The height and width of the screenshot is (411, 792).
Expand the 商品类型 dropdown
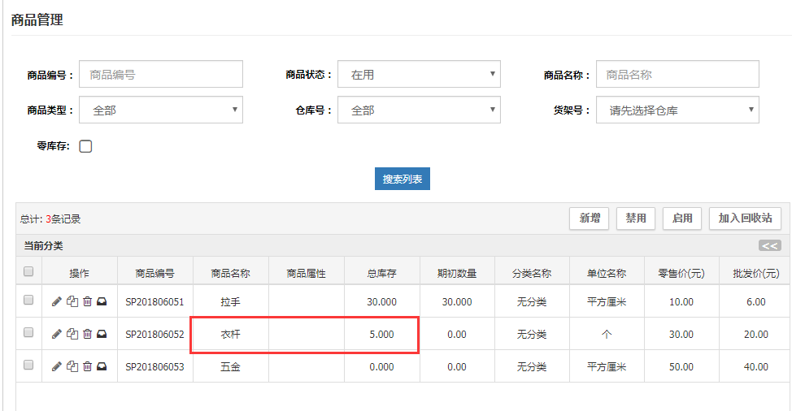pyautogui.click(x=161, y=110)
